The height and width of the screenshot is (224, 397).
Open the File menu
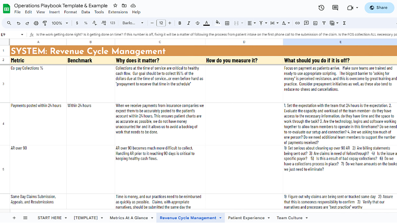(x=17, y=12)
